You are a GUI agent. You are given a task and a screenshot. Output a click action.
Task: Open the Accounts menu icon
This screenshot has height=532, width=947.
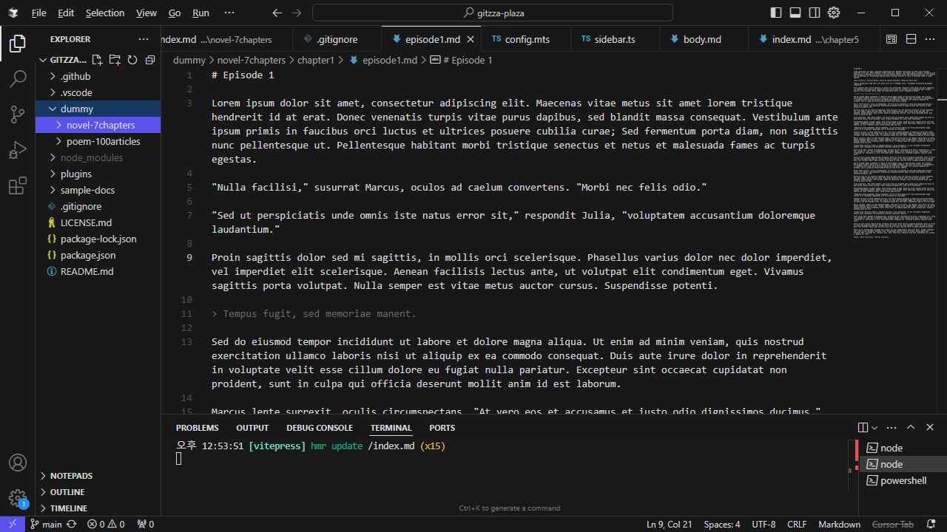[x=17, y=463]
